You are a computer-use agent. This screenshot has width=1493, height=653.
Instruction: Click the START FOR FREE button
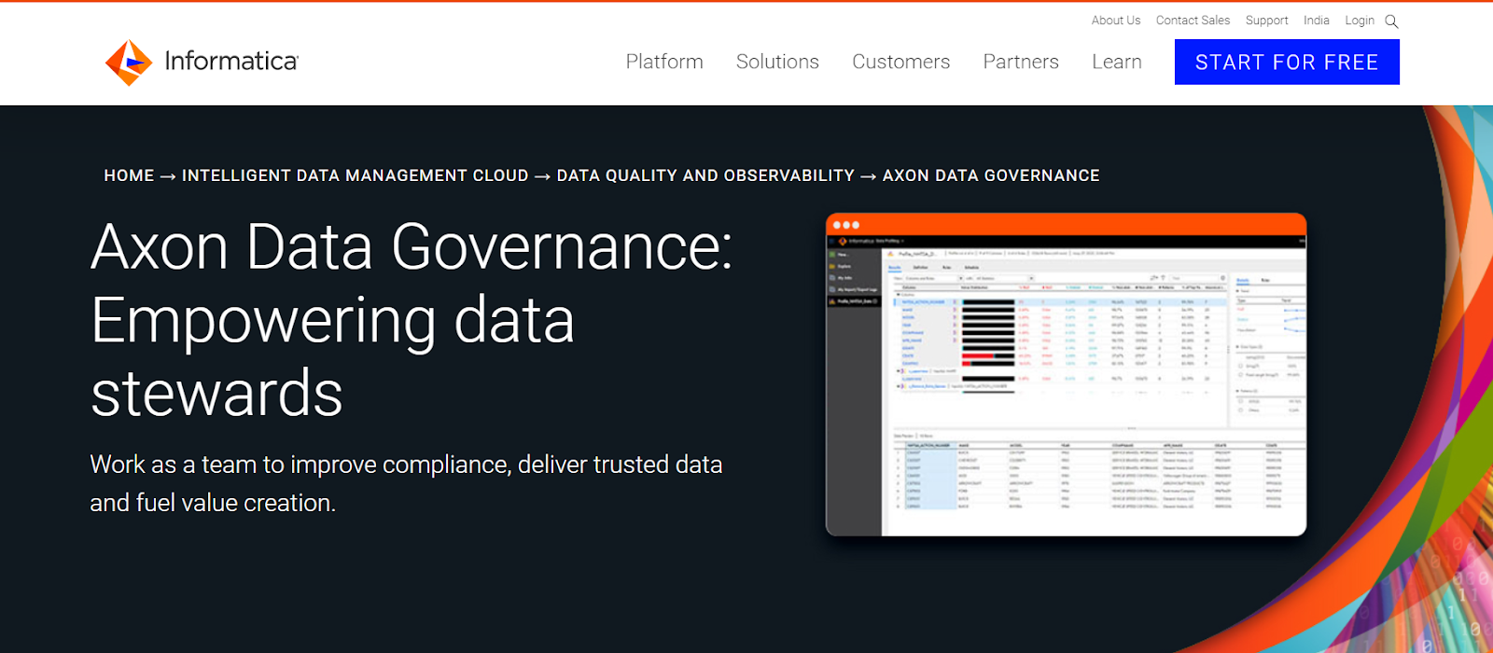coord(1287,63)
